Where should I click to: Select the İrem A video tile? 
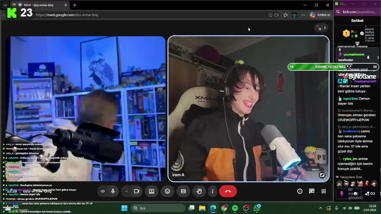pos(249,108)
